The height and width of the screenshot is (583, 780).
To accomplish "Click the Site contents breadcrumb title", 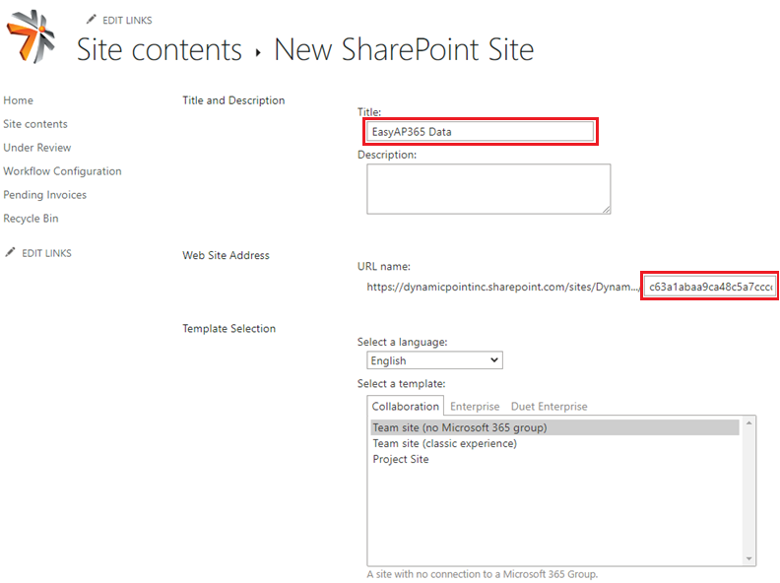I will (160, 49).
